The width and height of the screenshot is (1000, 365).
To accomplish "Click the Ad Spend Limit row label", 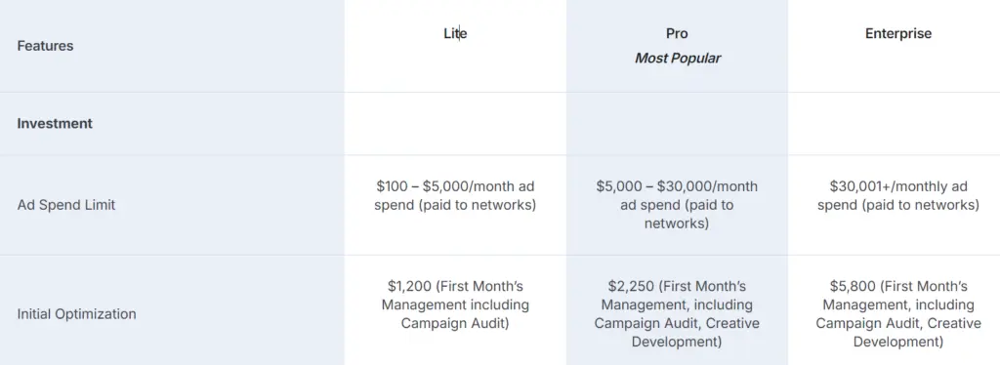I will [66, 205].
